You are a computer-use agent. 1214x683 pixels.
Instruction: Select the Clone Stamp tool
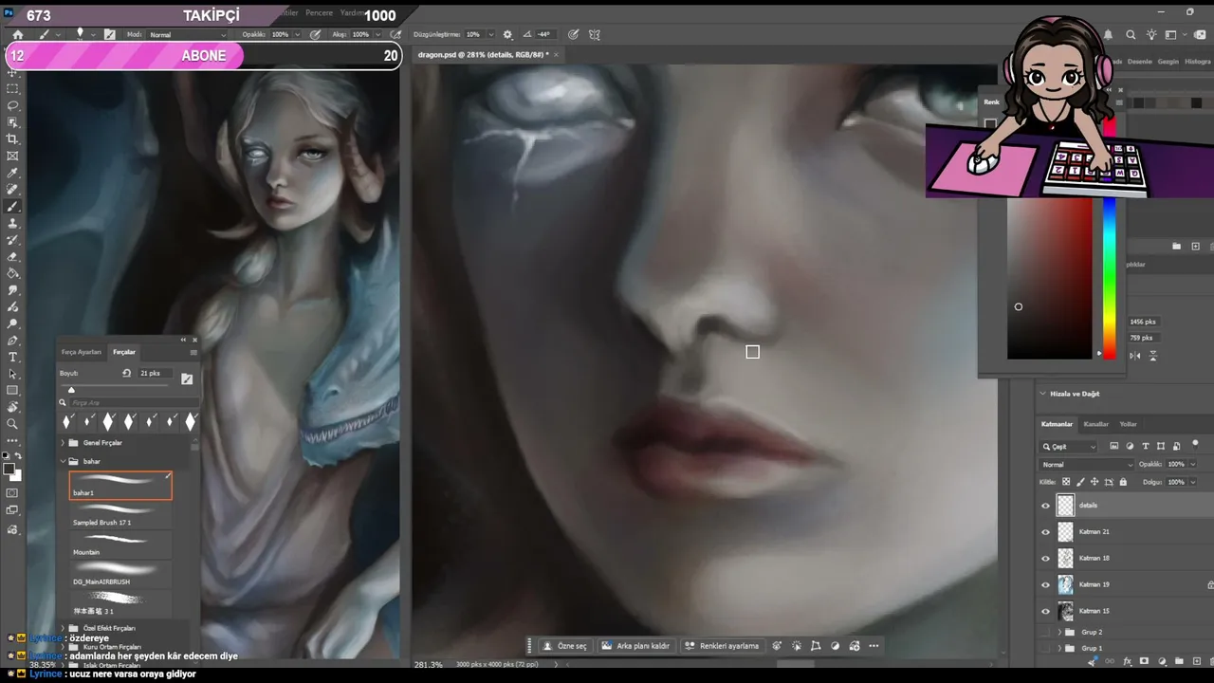coord(12,224)
